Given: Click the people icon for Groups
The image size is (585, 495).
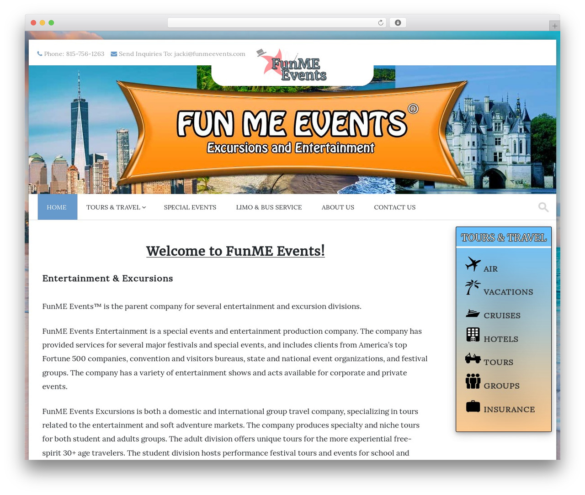Looking at the screenshot, I should (473, 381).
